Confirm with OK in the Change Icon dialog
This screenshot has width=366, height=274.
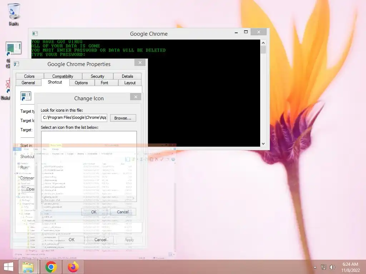tap(94, 212)
